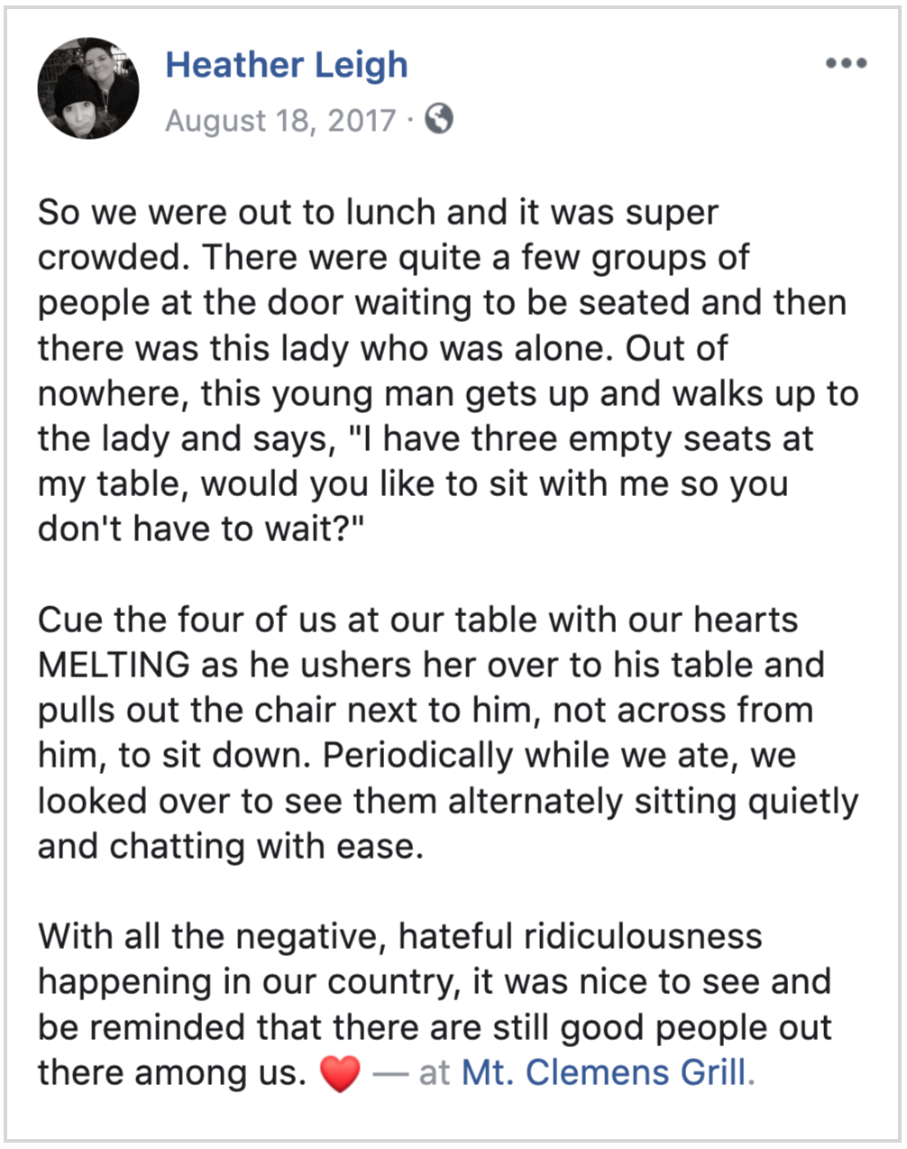Click the text "and chatting with ease."
Viewport: 907px width, 1149px height.
(x=230, y=847)
